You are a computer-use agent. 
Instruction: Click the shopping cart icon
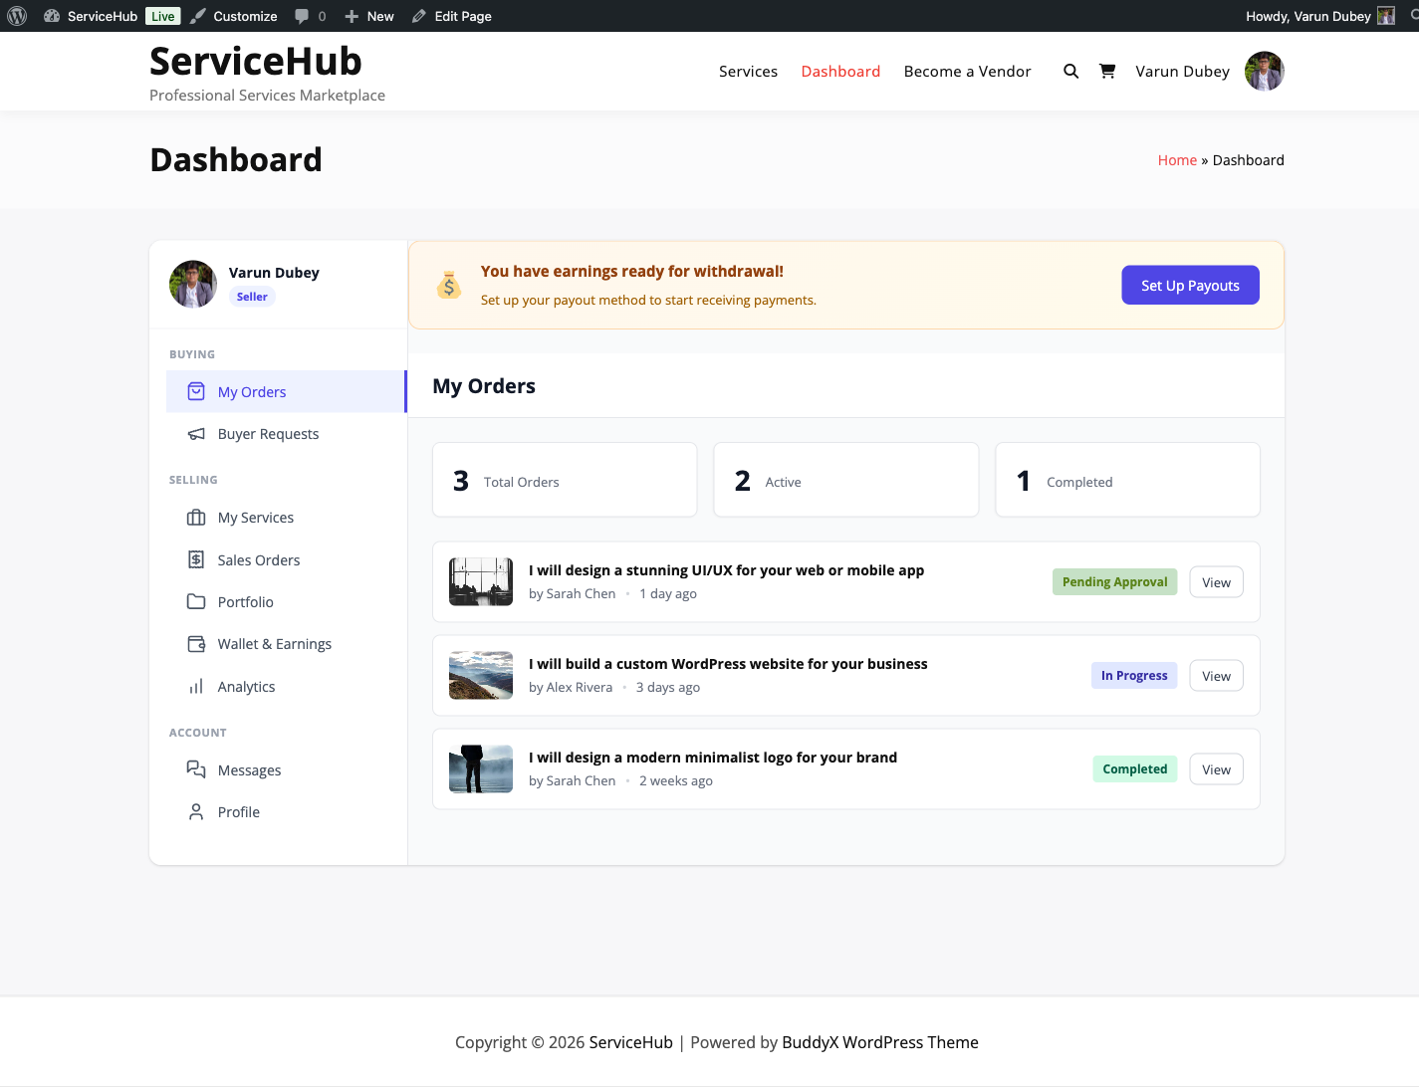coord(1107,71)
